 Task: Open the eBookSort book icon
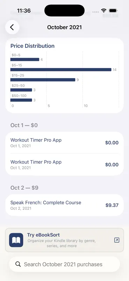click(x=16, y=240)
